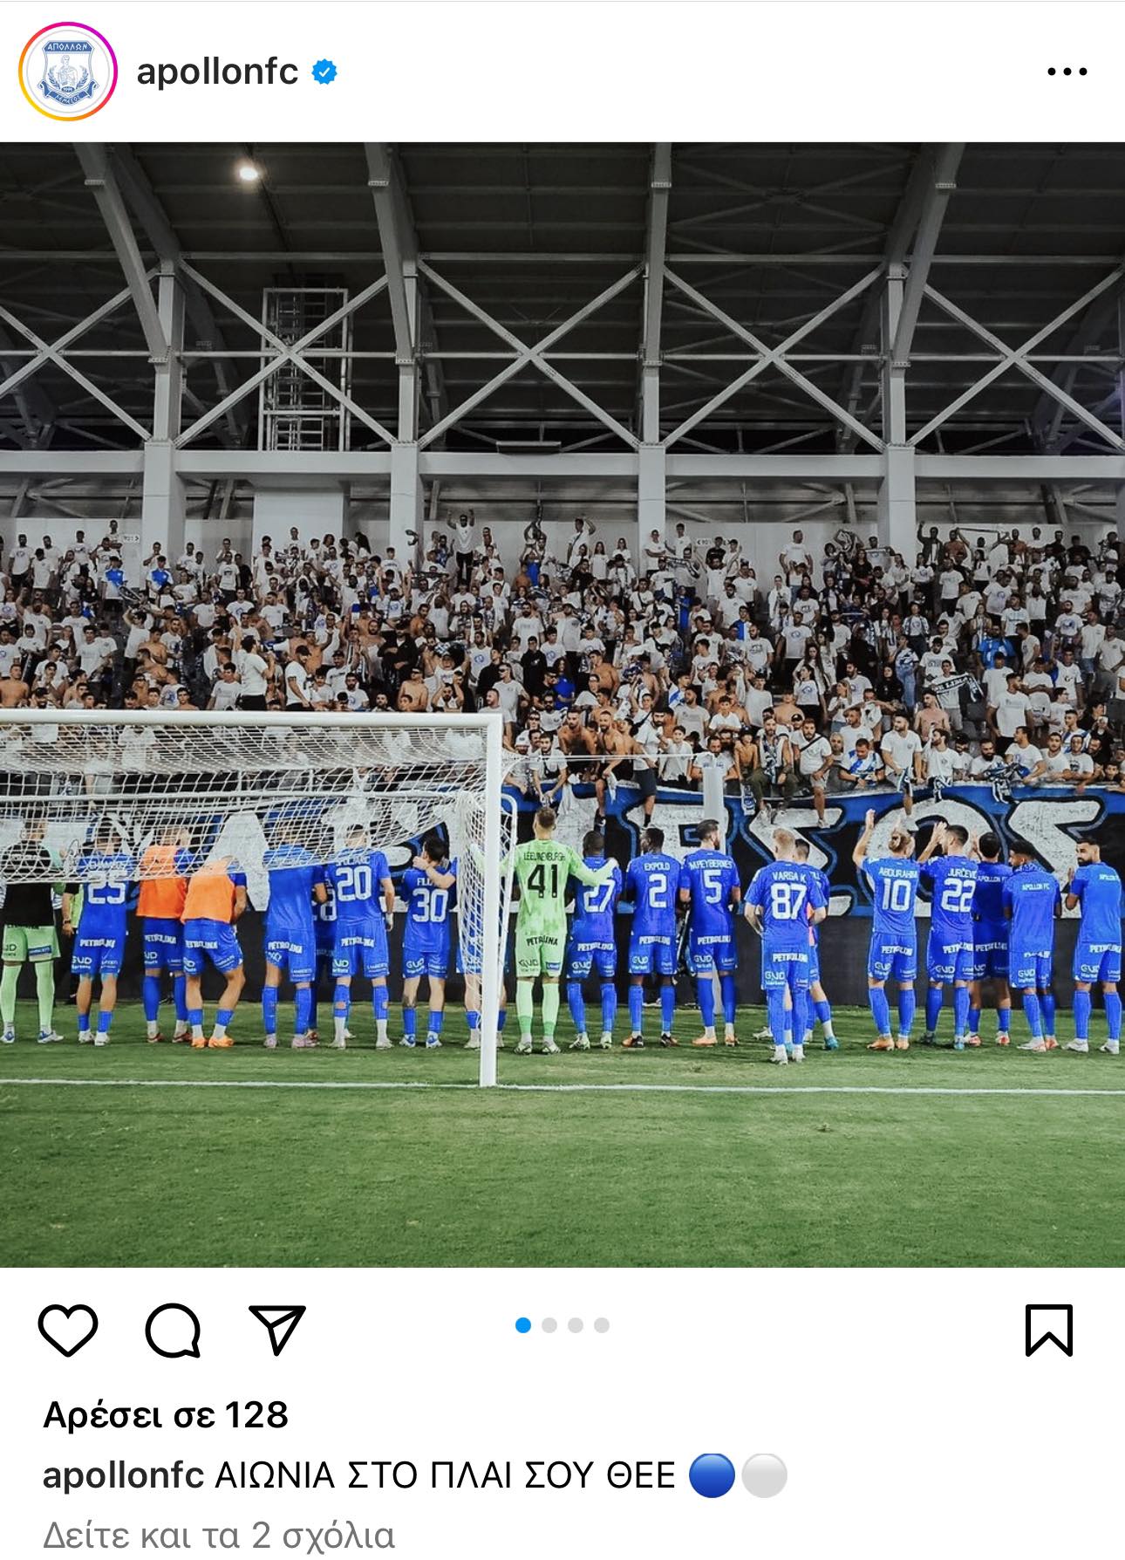
Task: Open the apollonfc username in the header
Action: (217, 72)
